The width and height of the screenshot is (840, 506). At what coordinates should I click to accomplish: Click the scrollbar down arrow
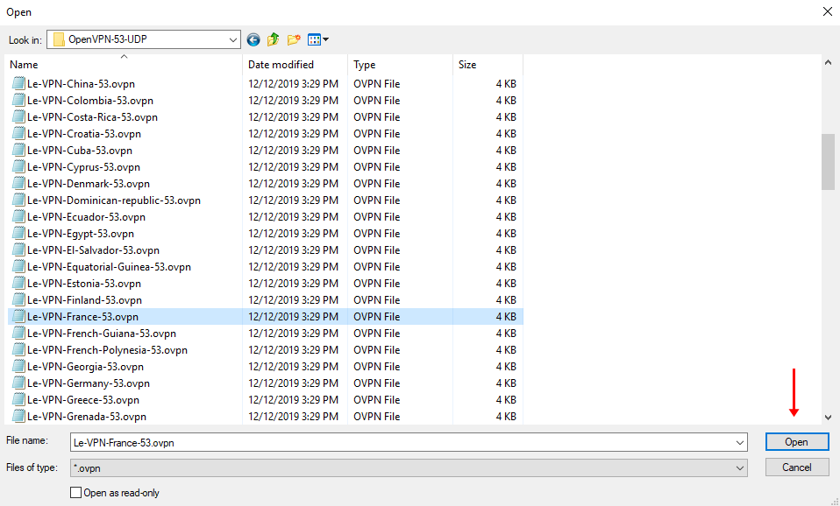pyautogui.click(x=829, y=418)
